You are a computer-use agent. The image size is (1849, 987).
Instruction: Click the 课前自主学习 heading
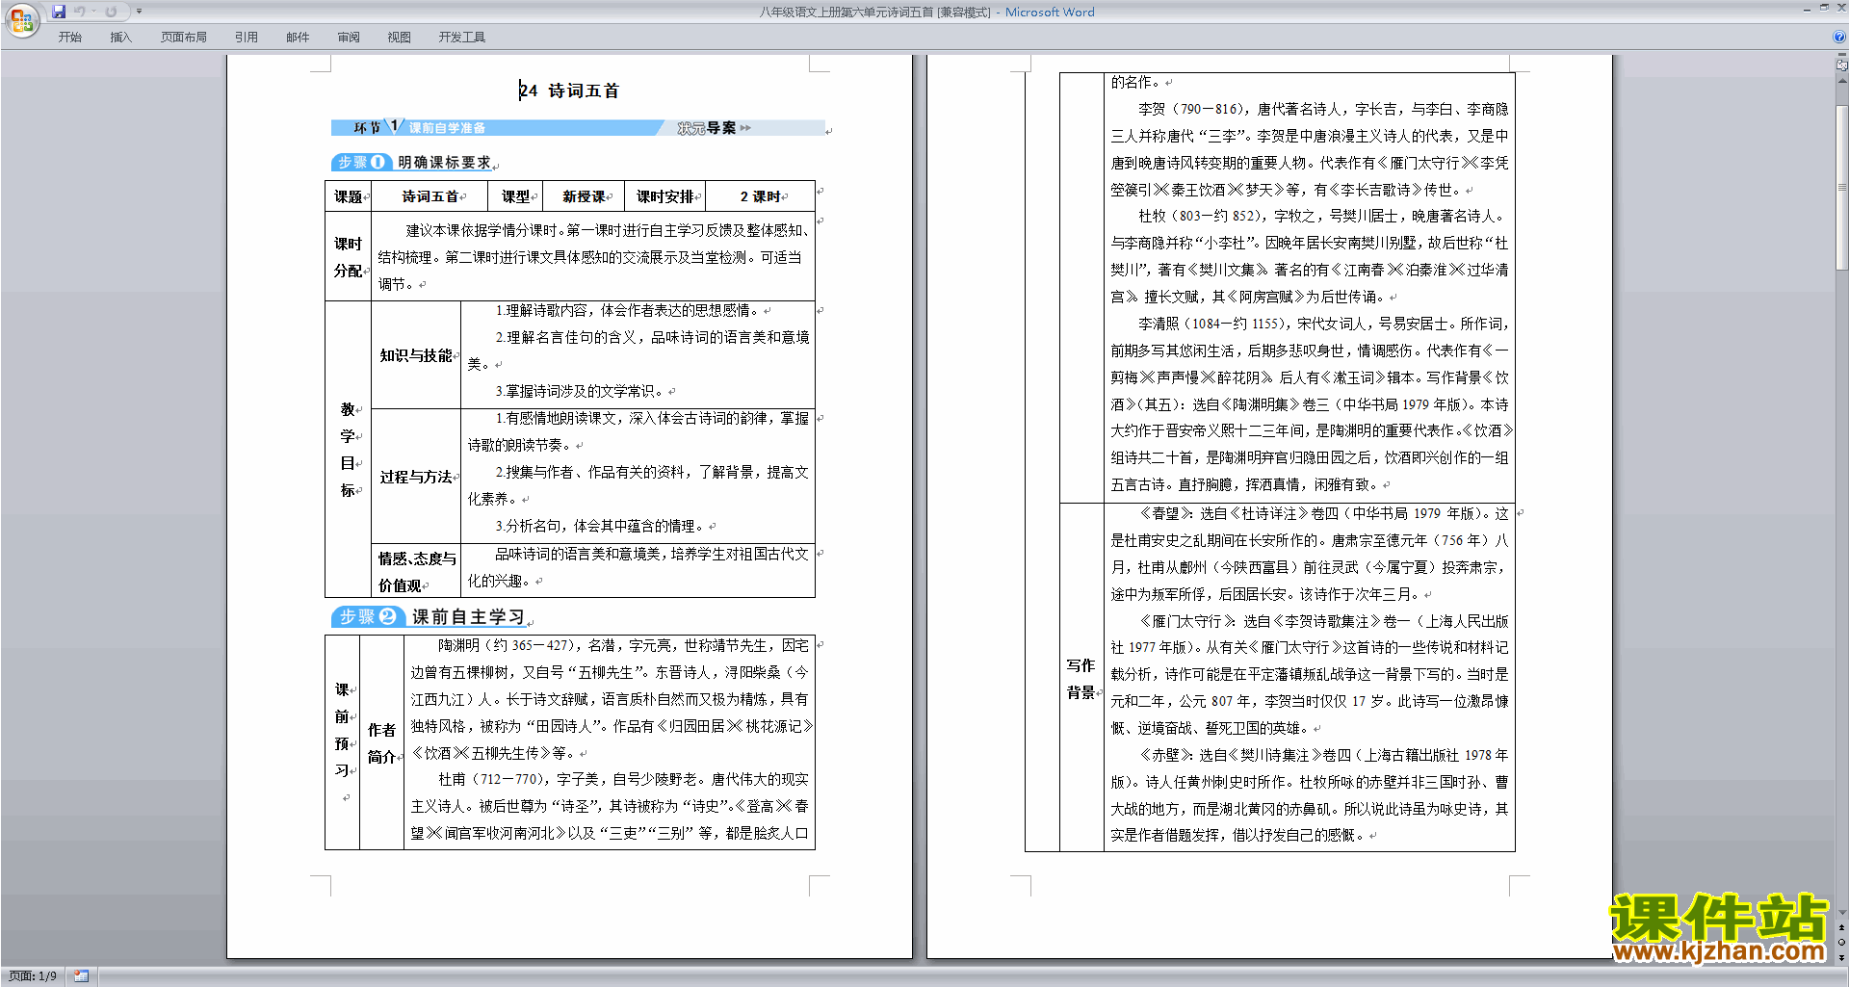click(x=469, y=617)
